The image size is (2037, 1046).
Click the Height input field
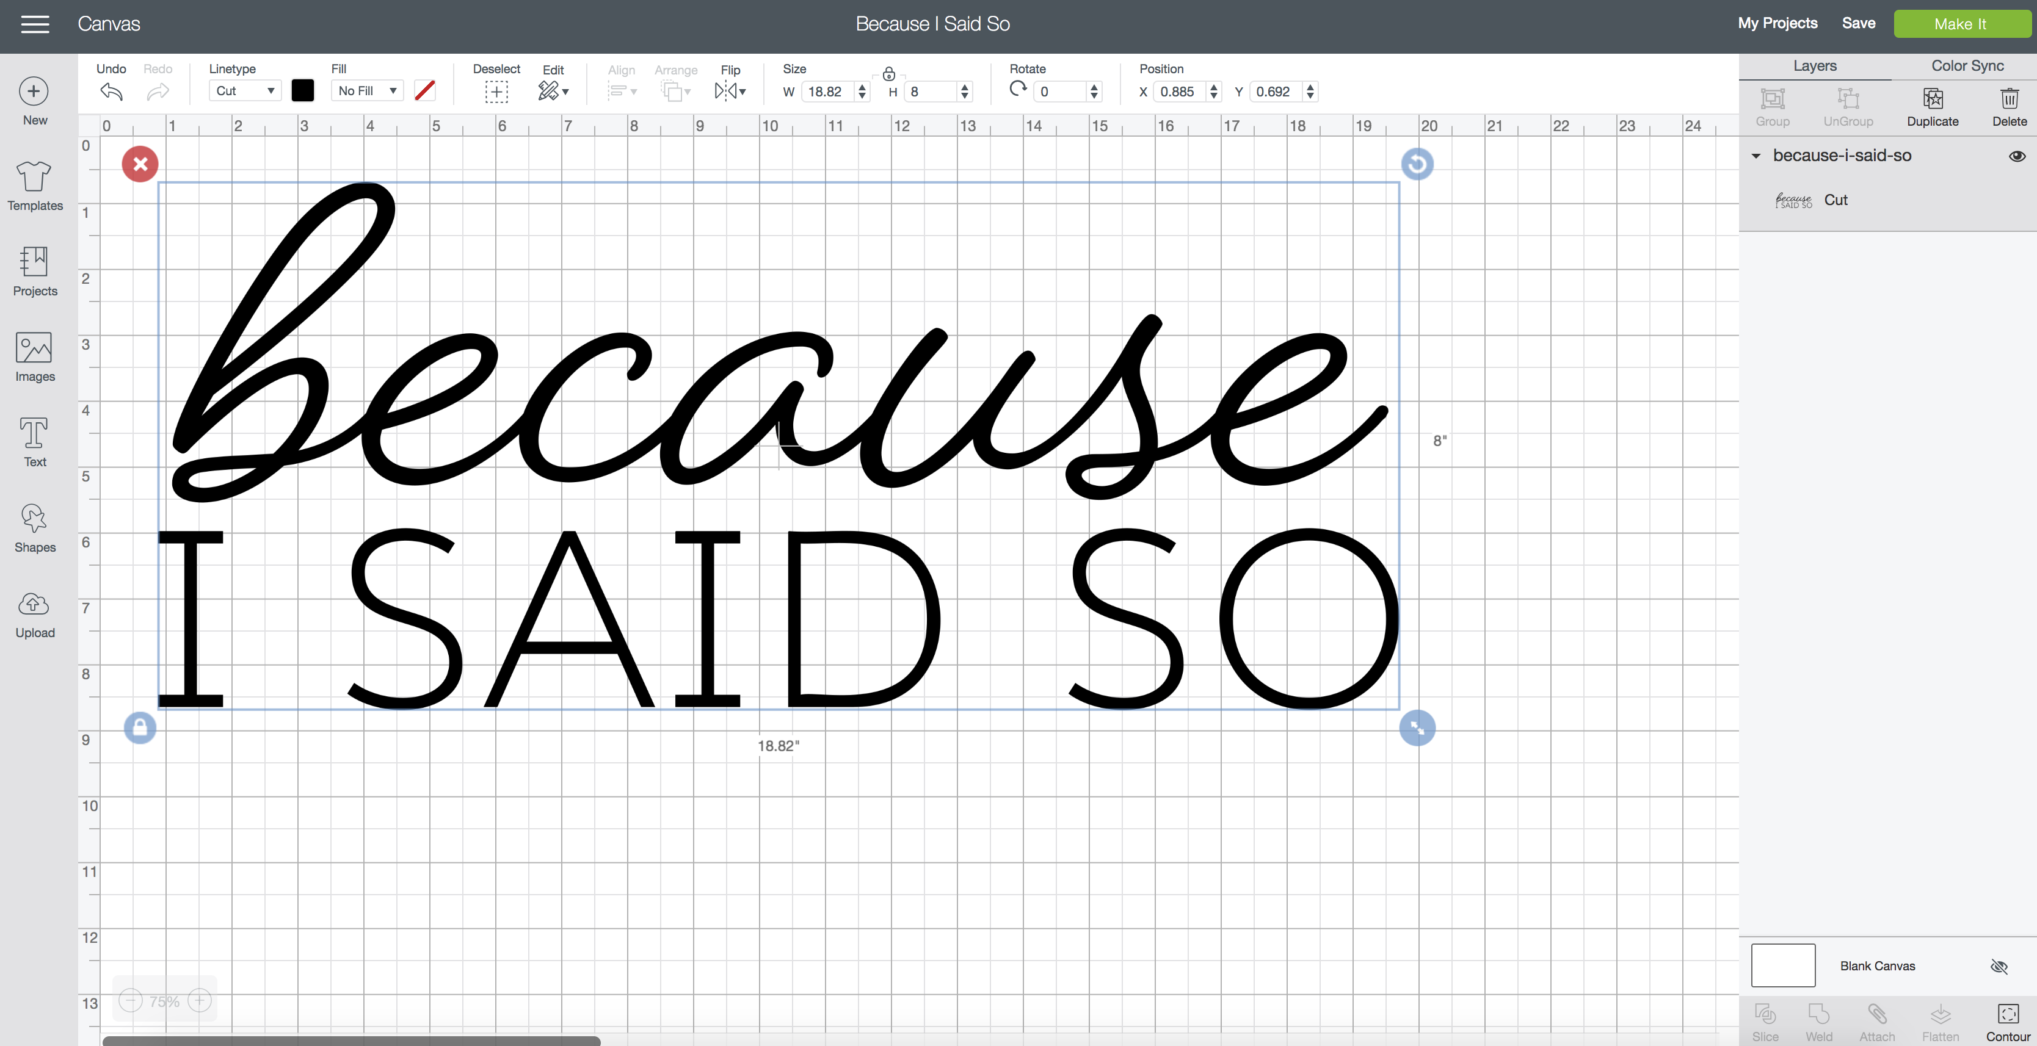(932, 92)
